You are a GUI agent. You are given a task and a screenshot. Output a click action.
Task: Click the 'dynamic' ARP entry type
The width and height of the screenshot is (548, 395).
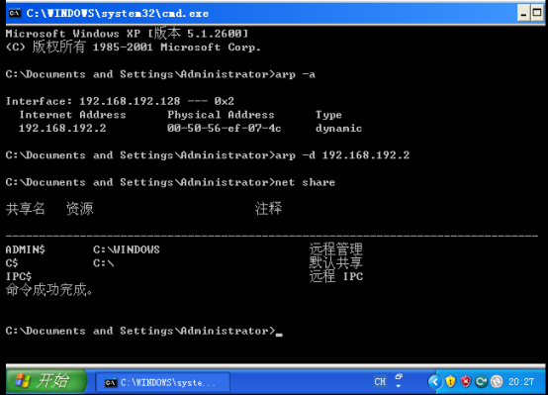(338, 129)
